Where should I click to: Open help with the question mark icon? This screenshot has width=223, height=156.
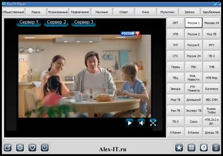(204, 147)
